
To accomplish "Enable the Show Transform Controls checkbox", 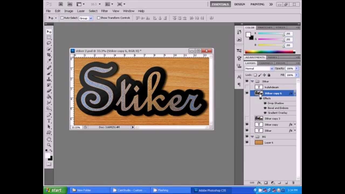I will tap(99, 18).
